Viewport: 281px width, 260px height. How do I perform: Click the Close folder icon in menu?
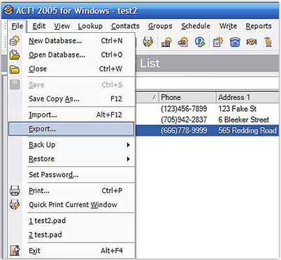point(15,69)
